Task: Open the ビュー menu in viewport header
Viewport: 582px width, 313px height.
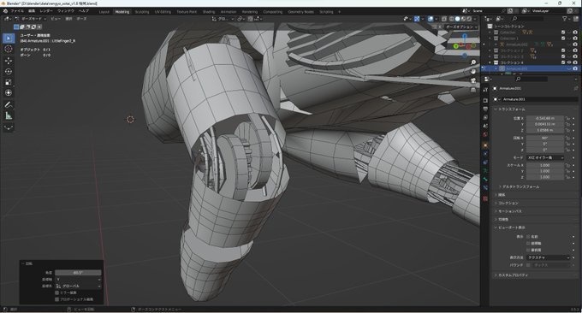Action: (x=56, y=19)
